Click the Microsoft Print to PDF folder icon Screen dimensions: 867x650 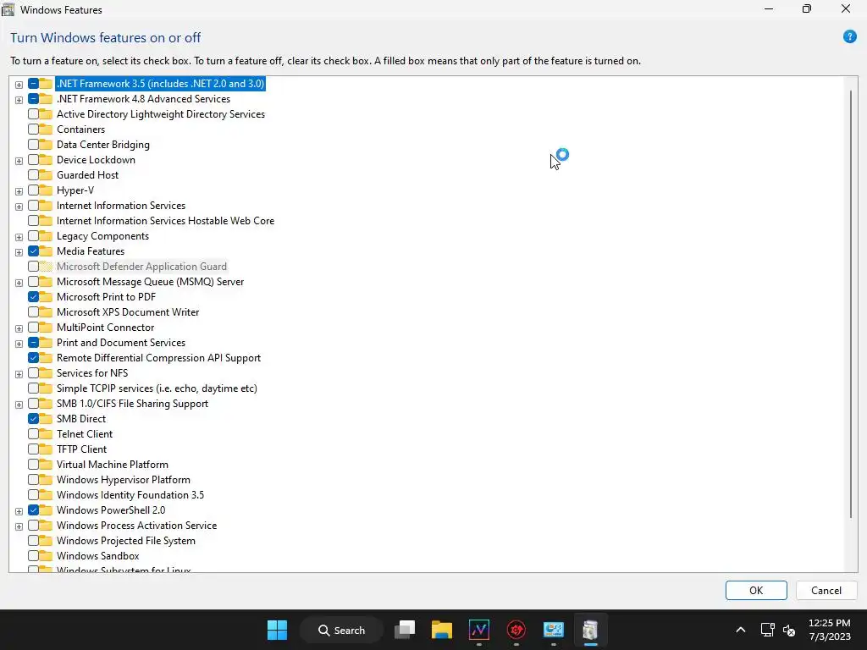(46, 297)
